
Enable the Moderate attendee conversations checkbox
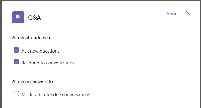[x=16, y=94]
